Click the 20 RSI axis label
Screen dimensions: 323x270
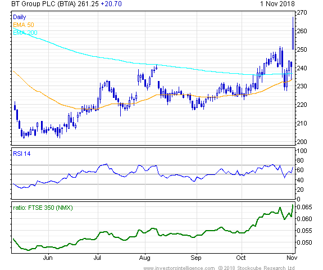(300, 190)
